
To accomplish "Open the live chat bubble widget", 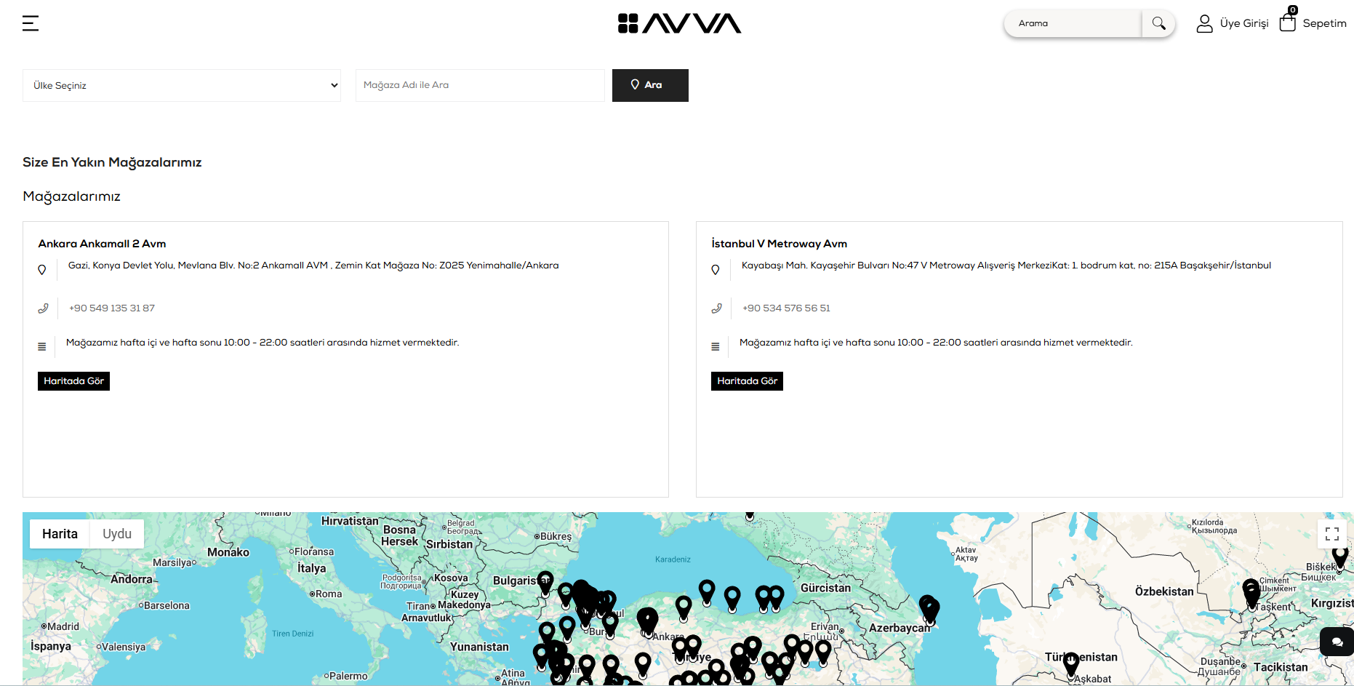I will click(x=1337, y=642).
